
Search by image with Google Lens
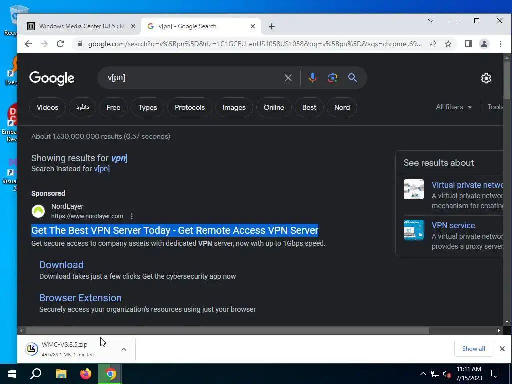pos(332,78)
